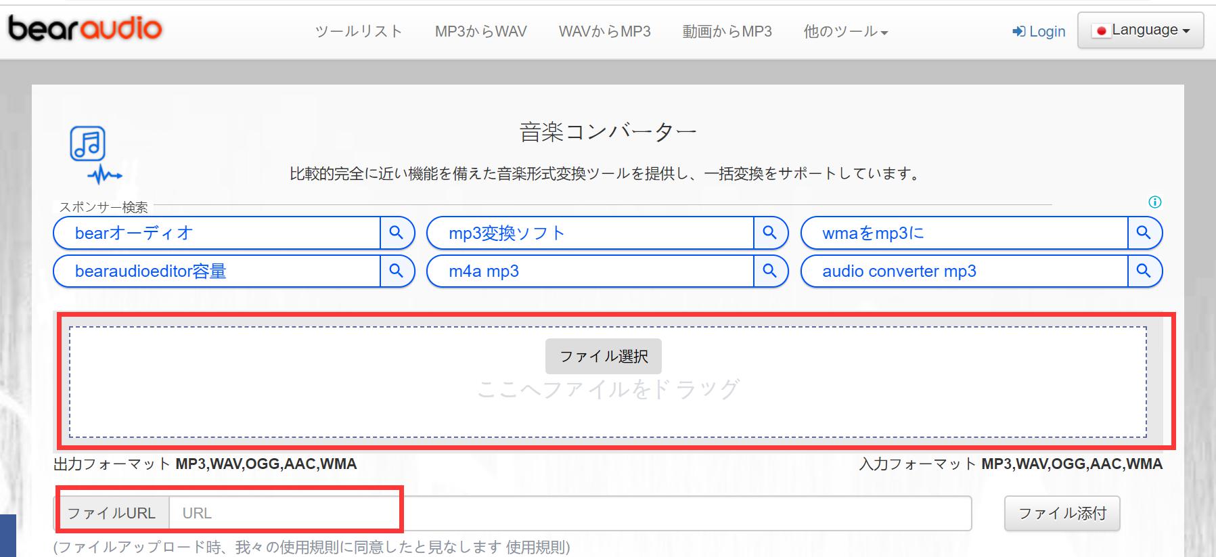Click the wmaをmp3に sponsored search link
This screenshot has width=1216, height=557.
pos(964,233)
